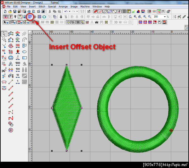
Task: Open the Arrange menu
Action: tap(63, 7)
